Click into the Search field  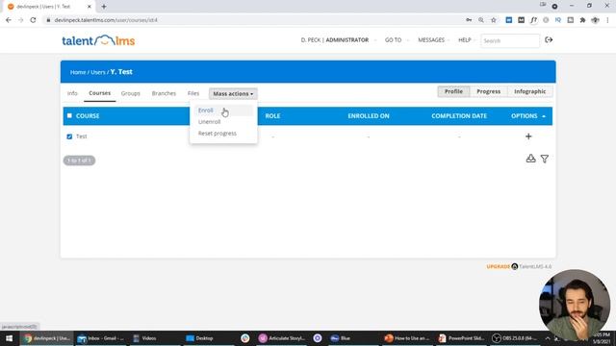click(x=510, y=40)
